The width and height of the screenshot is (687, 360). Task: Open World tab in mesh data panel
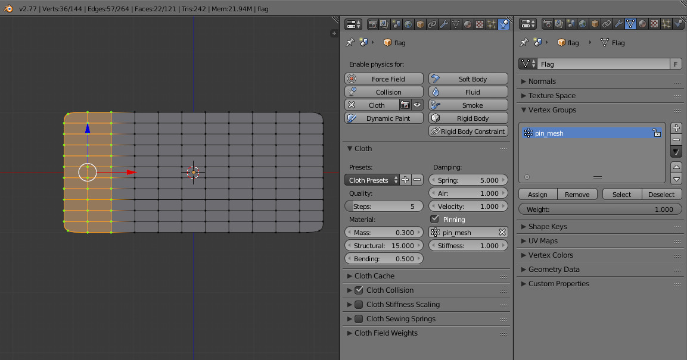tap(582, 24)
